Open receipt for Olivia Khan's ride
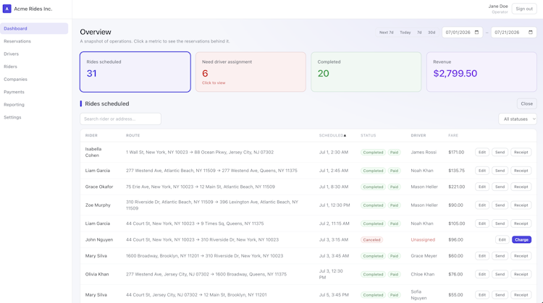The image size is (543, 303). click(521, 274)
